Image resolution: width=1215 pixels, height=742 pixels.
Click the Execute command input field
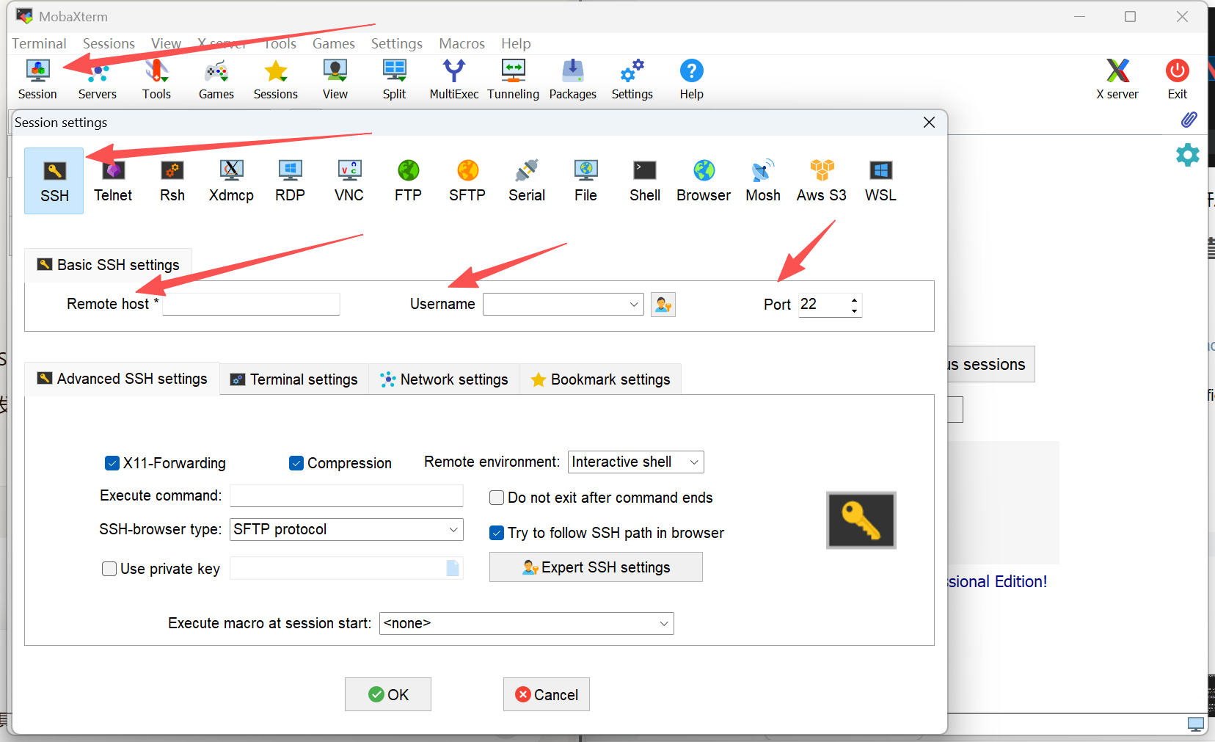tap(346, 496)
